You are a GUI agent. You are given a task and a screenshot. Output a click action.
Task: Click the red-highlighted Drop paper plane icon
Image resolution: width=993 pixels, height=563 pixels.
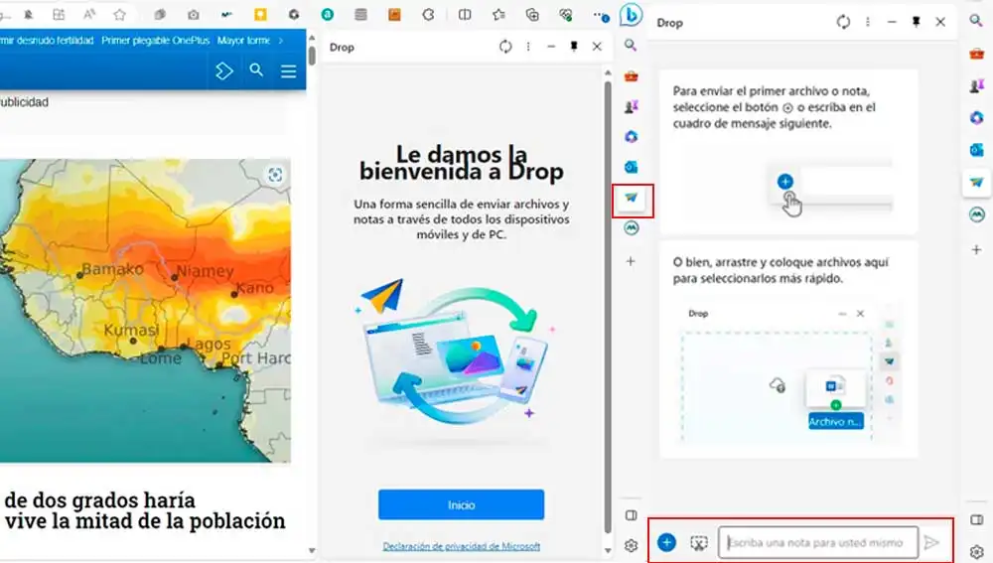pyautogui.click(x=632, y=199)
